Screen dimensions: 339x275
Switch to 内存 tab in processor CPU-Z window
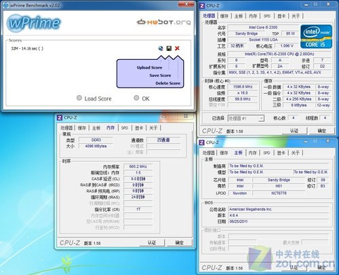[x=253, y=16]
